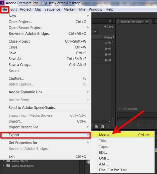Click the Project panel horizontal scroll right arrow
This screenshot has width=157, height=174.
coord(109,121)
